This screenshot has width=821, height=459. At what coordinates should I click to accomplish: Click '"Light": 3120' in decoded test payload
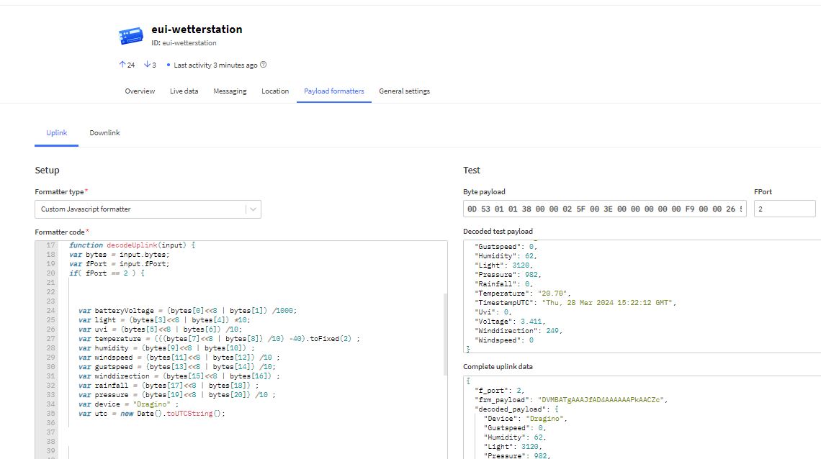pos(503,265)
